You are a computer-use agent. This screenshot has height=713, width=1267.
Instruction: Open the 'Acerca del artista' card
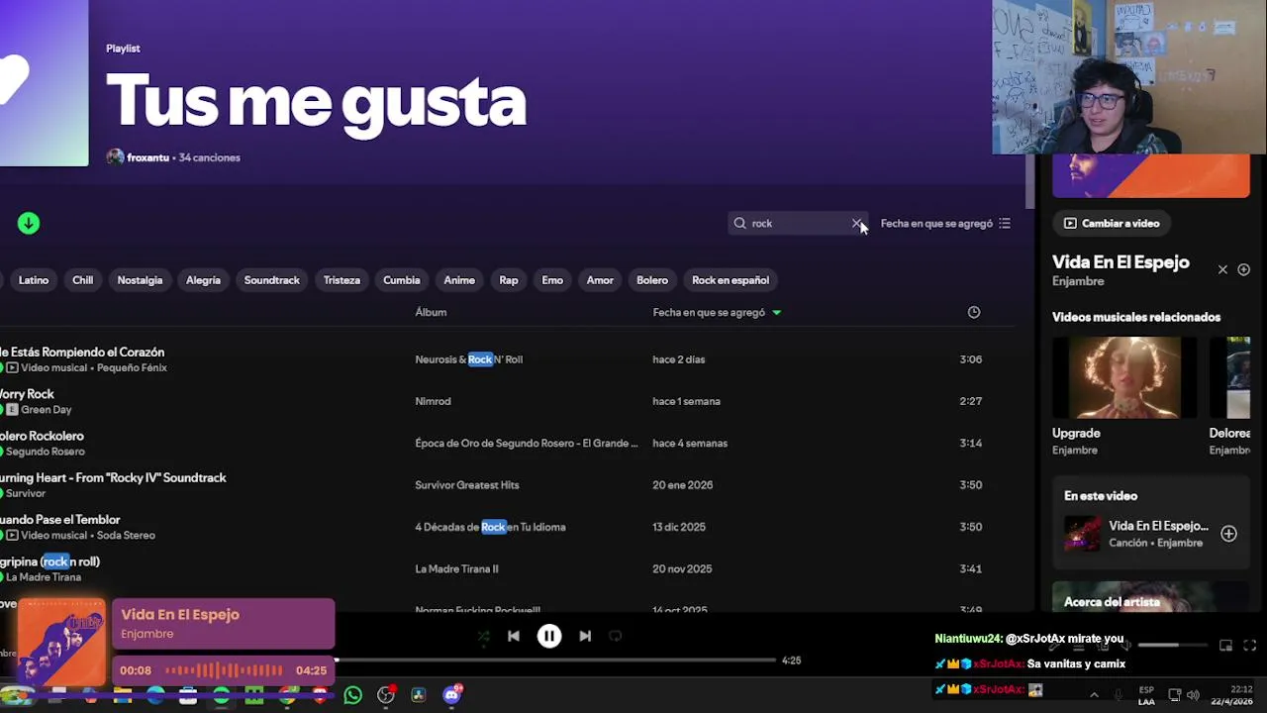click(1150, 596)
